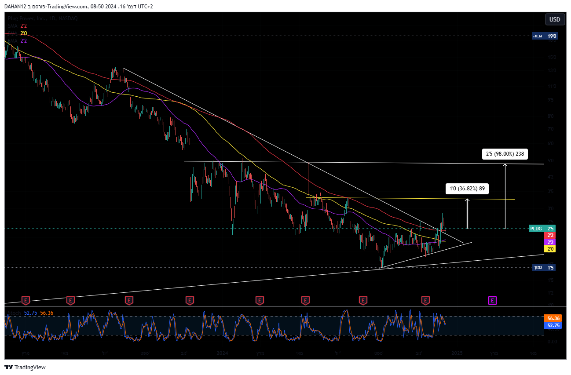
Task: Click the 2024 label on the time axis
Action: [223, 353]
